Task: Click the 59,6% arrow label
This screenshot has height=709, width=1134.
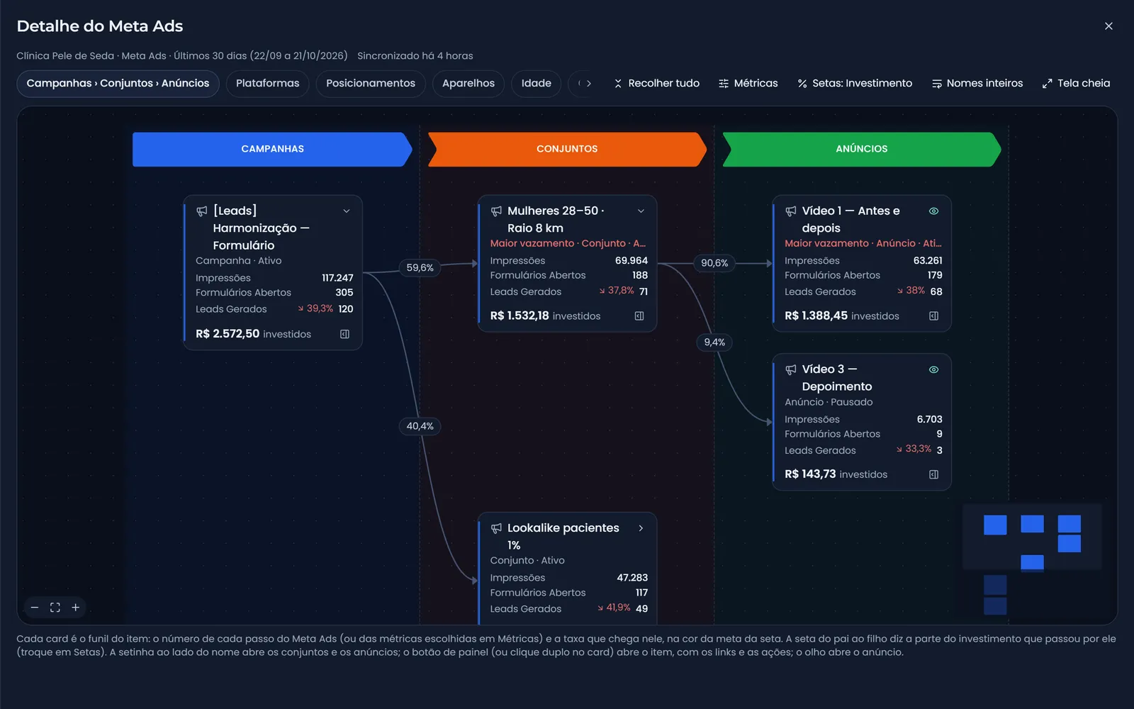Action: click(x=420, y=268)
